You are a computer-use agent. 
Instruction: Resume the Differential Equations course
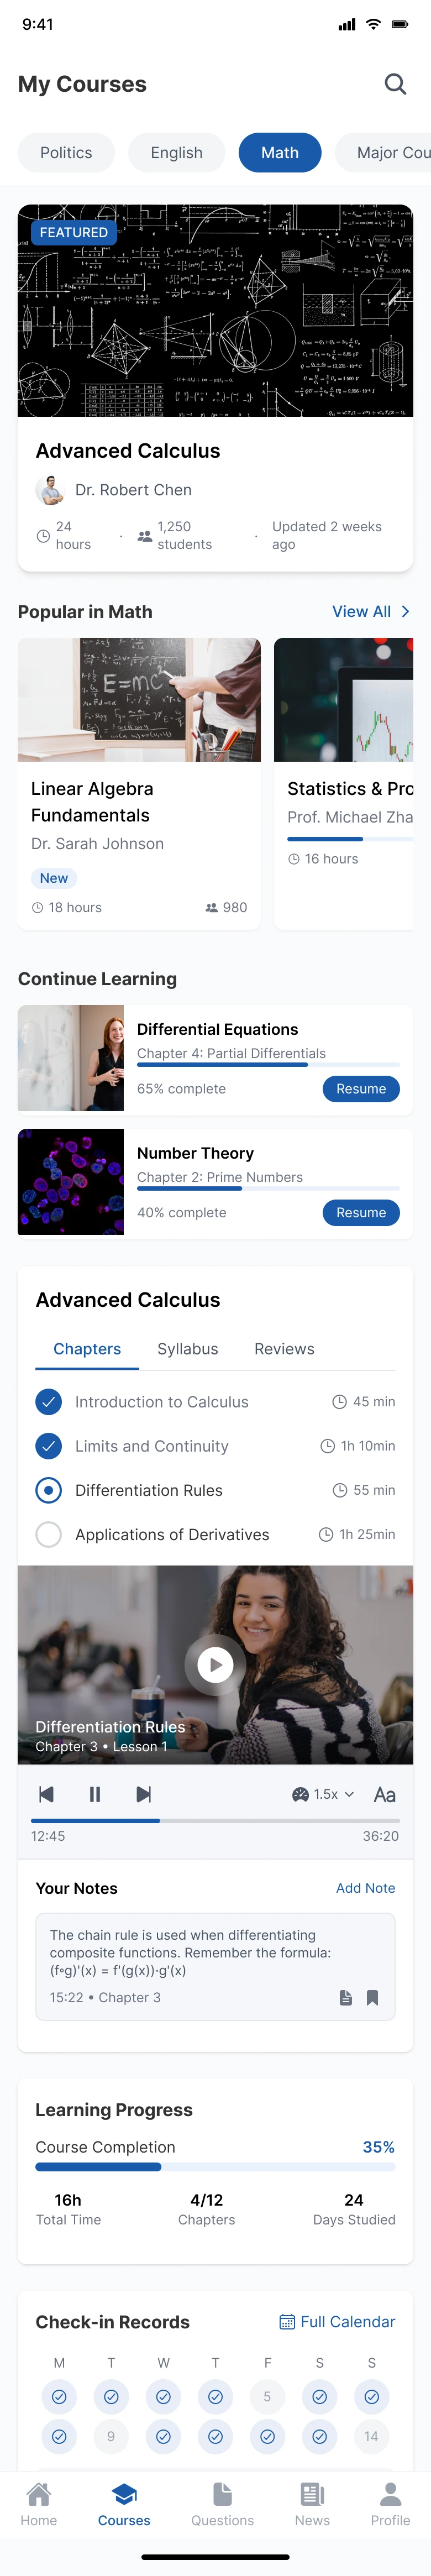360,1088
